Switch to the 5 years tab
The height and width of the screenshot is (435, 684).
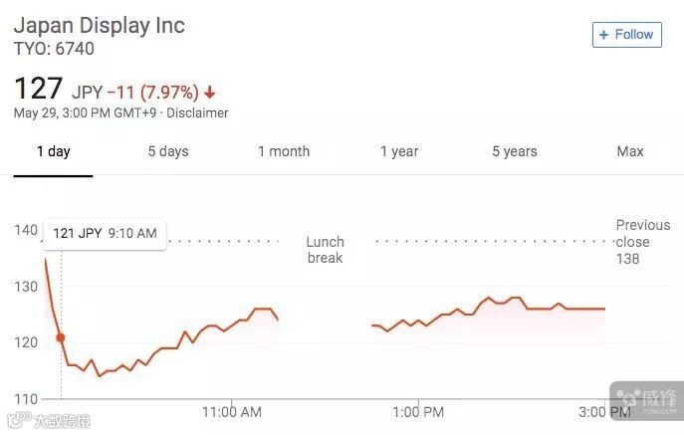click(515, 151)
